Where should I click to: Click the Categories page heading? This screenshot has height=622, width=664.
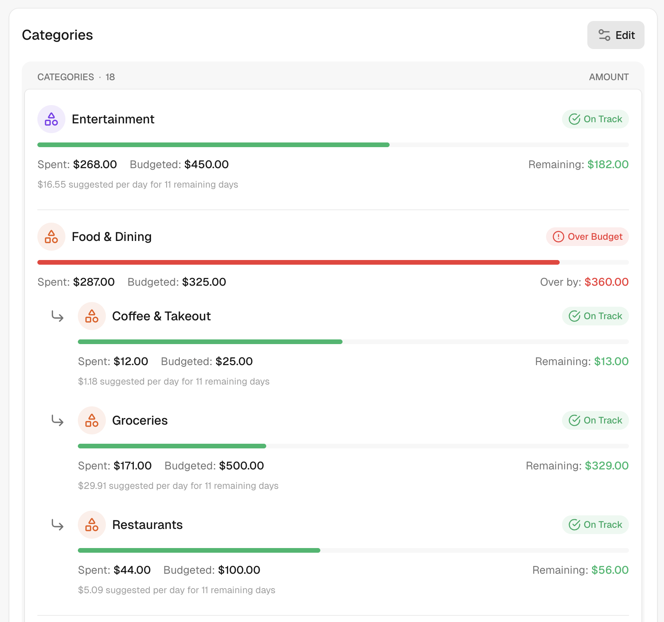[x=57, y=35]
